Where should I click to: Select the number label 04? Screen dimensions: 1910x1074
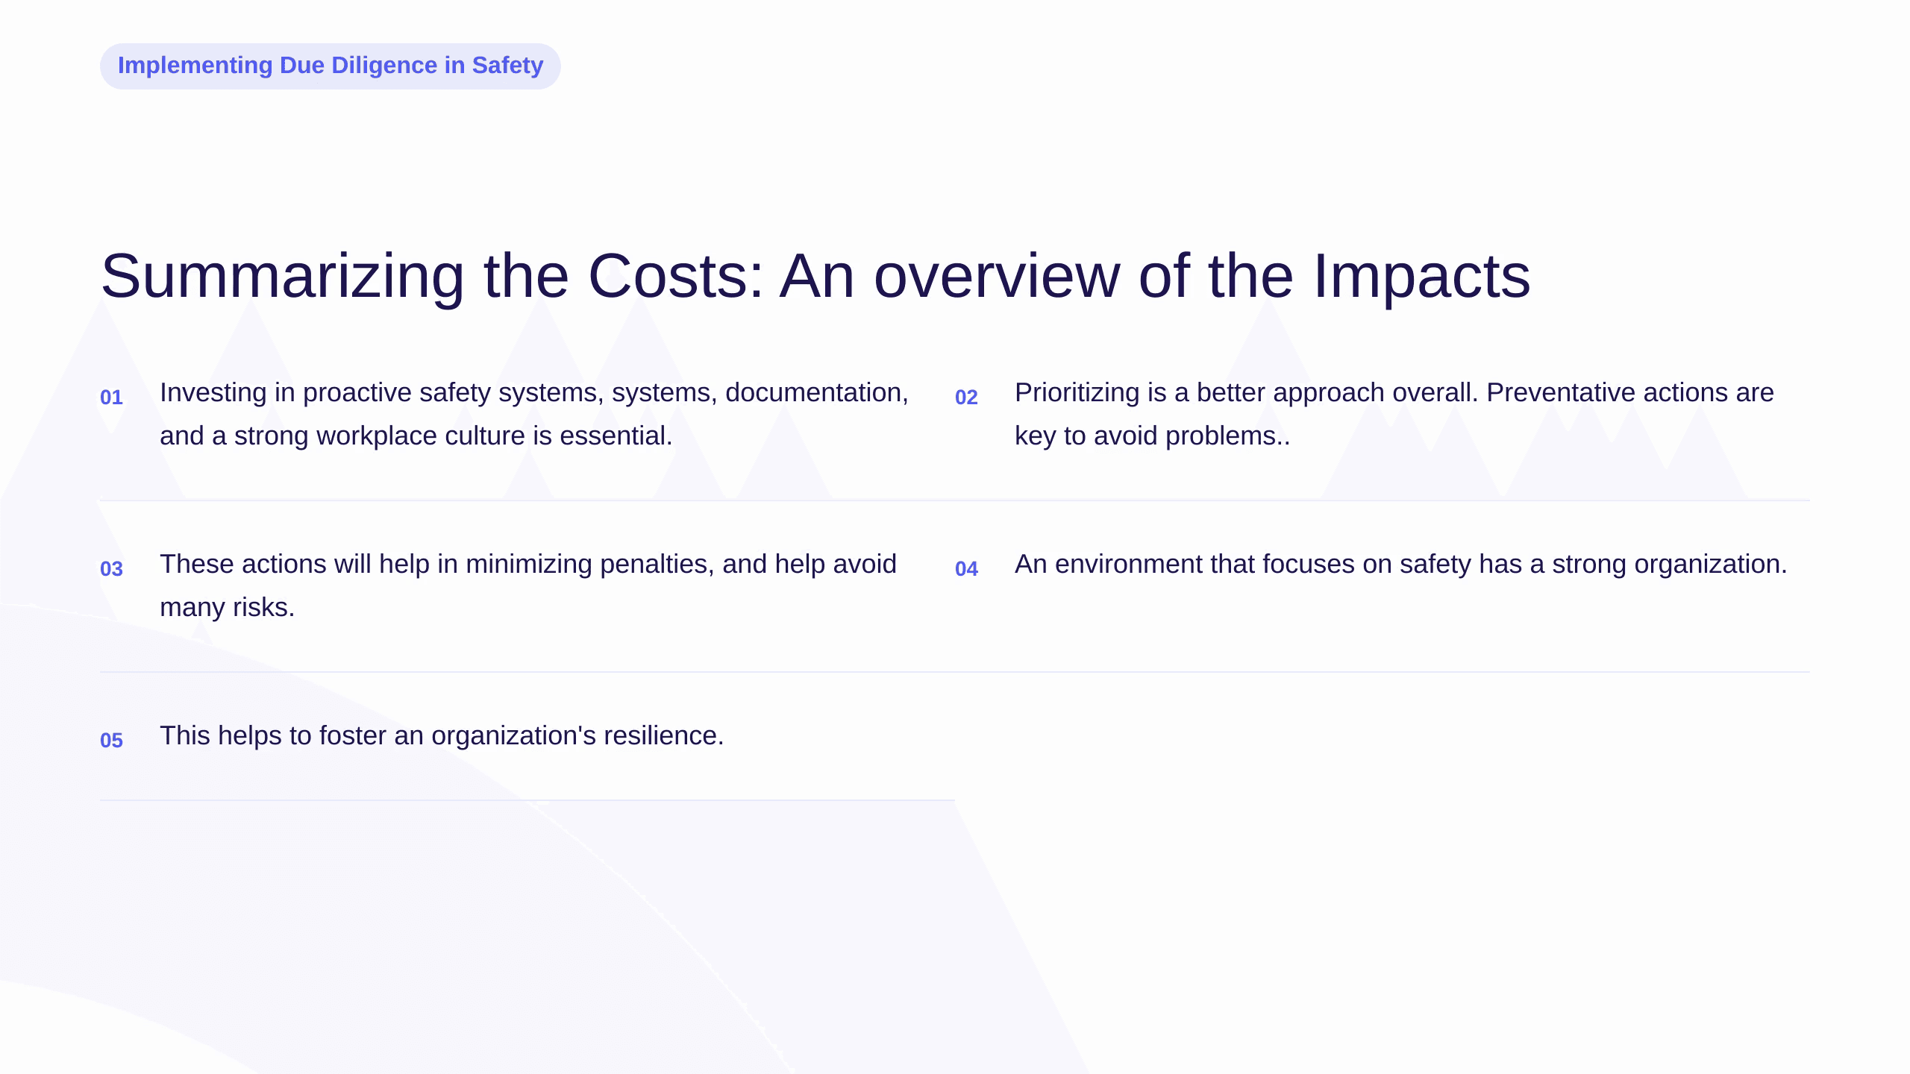coord(966,569)
